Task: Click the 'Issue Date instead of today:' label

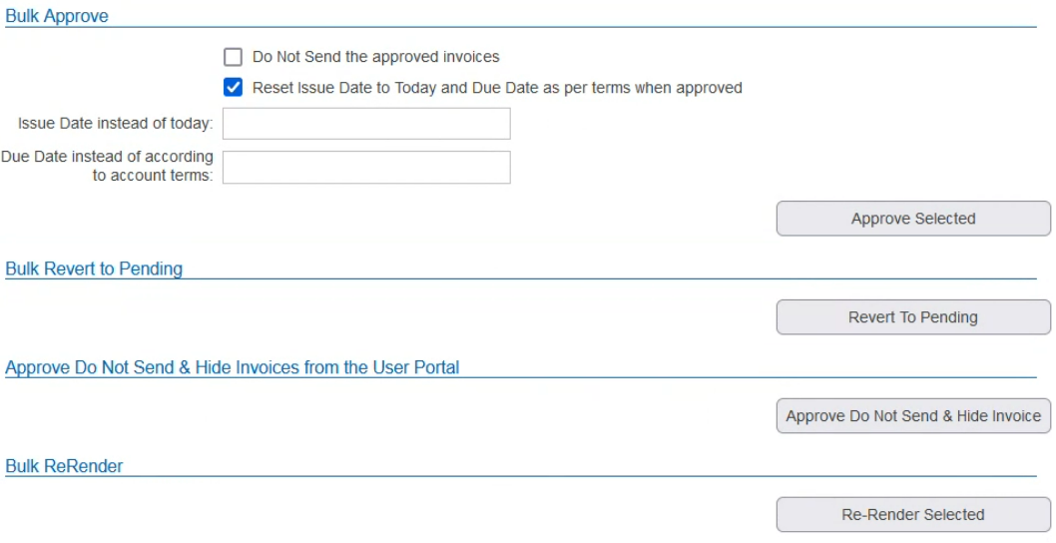Action: 115,124
